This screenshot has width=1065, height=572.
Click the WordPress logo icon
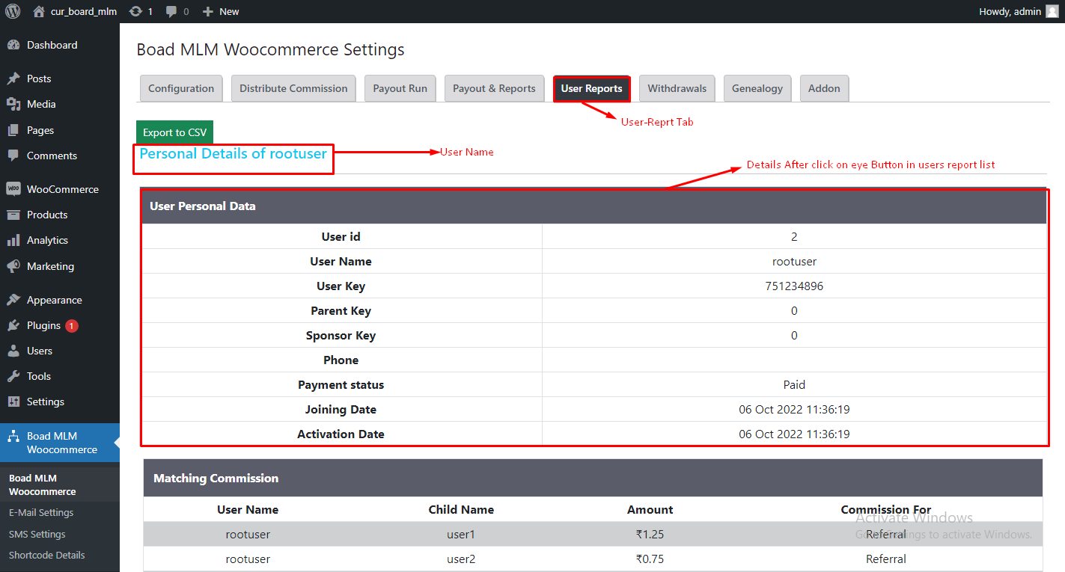tap(13, 11)
